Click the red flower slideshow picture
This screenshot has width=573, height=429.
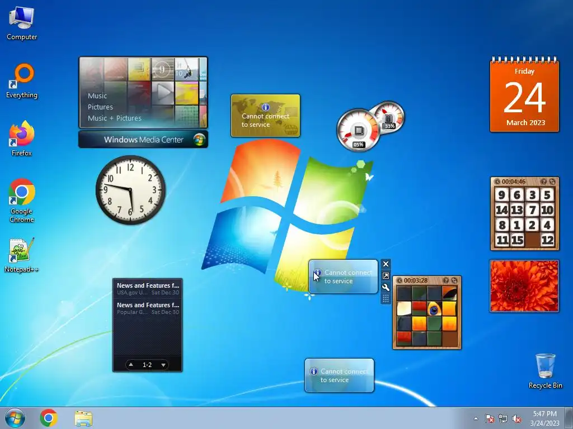(x=524, y=286)
